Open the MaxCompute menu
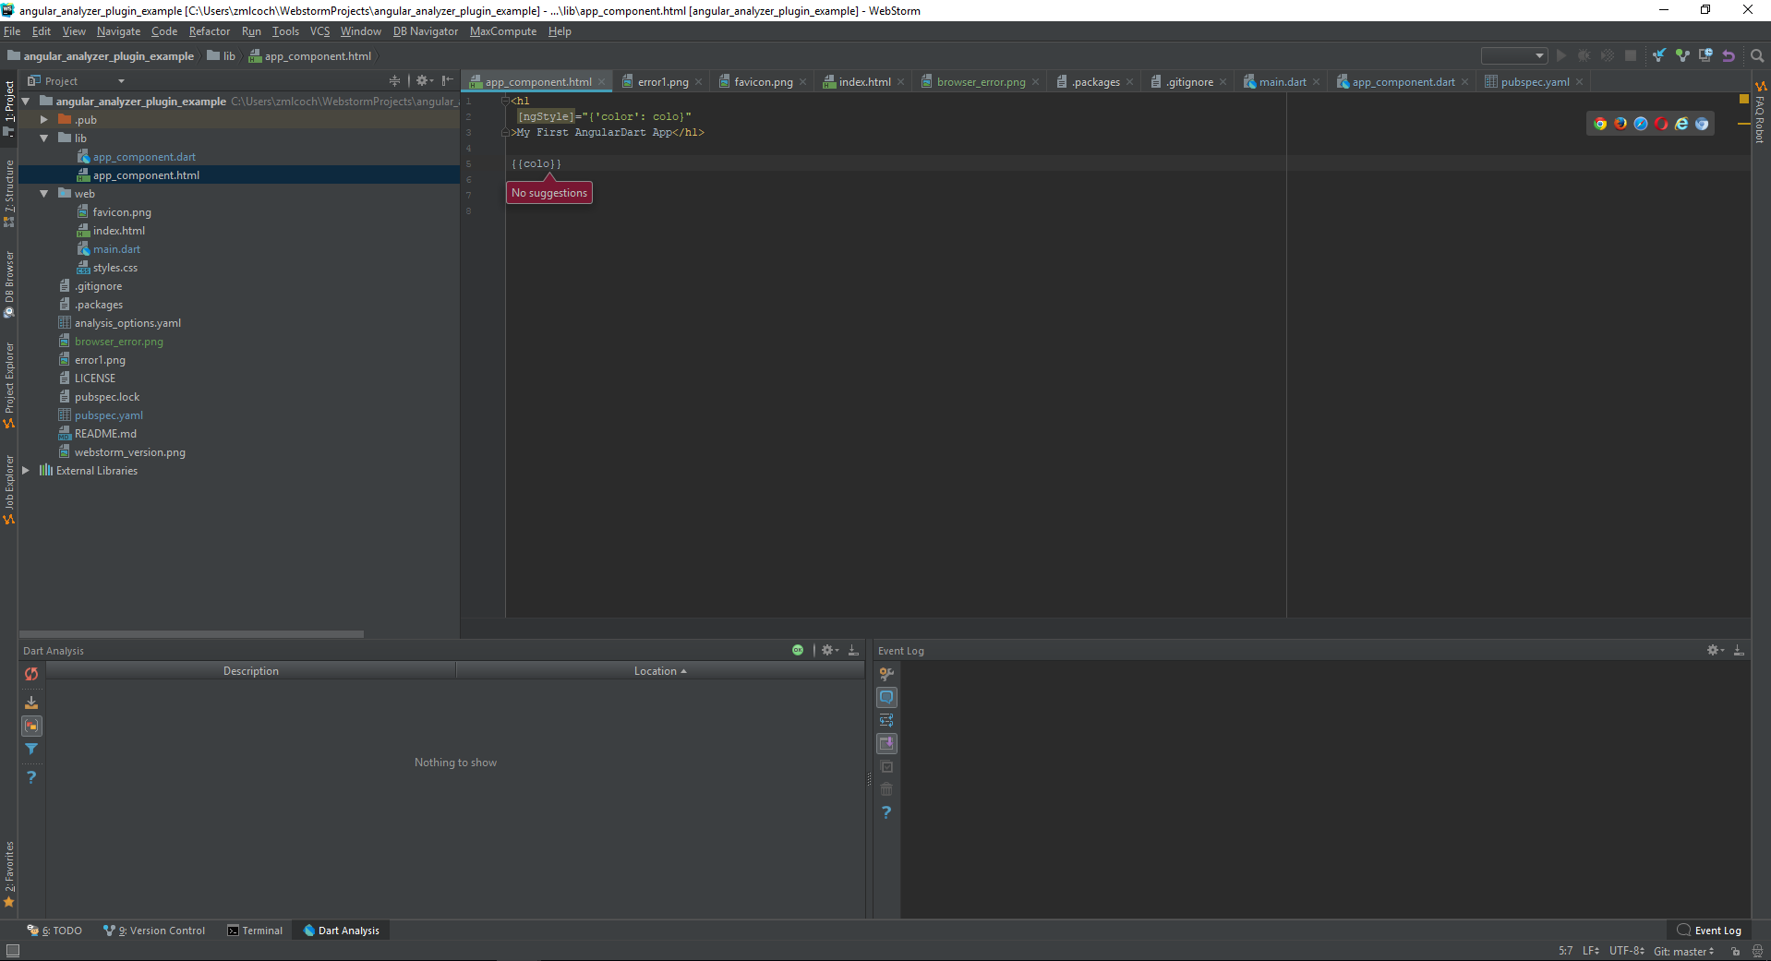1771x961 pixels. click(x=503, y=30)
